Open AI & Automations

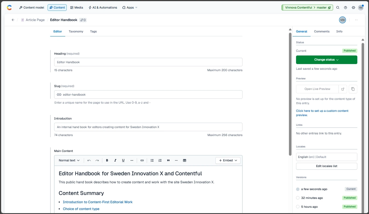pos(103,8)
